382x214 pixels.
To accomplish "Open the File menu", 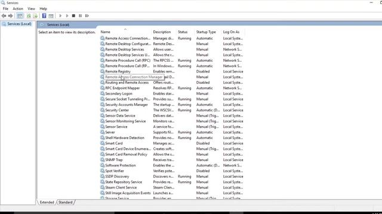I will (5, 9).
